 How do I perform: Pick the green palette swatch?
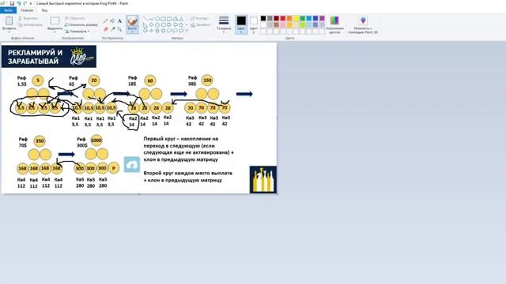[x=302, y=18]
